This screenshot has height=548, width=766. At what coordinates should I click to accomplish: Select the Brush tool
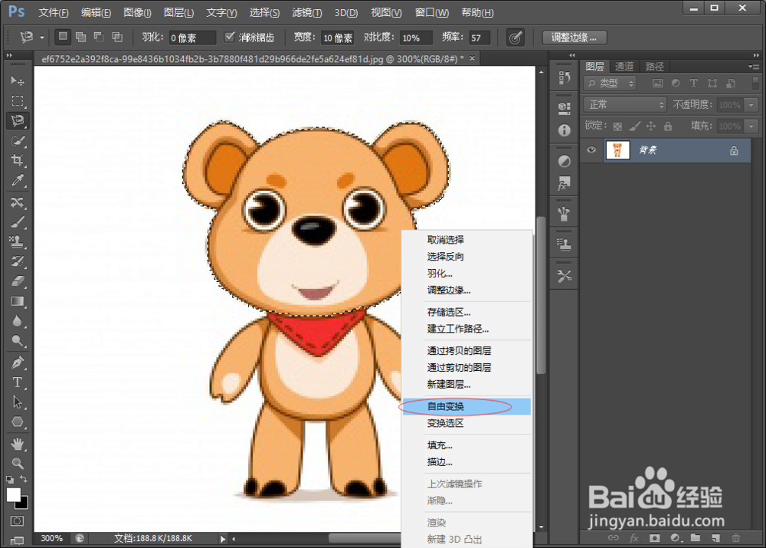[18, 222]
